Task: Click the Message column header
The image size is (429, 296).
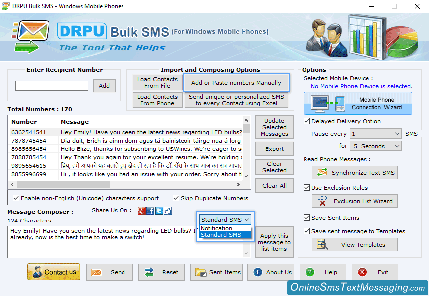Action: pos(150,122)
